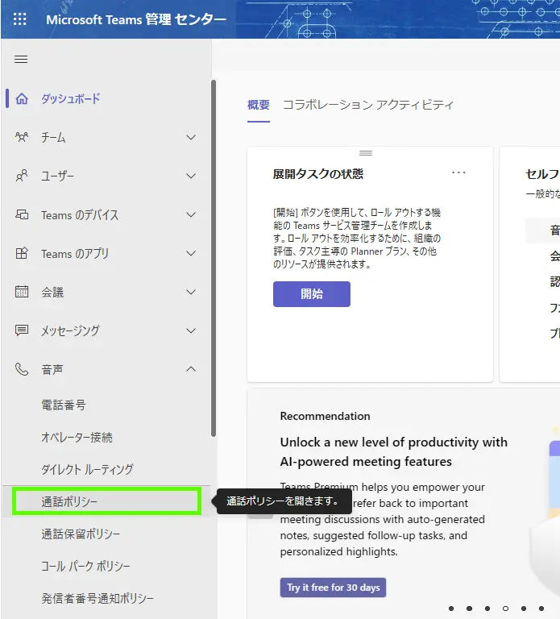Image resolution: width=560 pixels, height=619 pixels.
Task: Select the fifth carousel dot
Action: [x=524, y=609]
